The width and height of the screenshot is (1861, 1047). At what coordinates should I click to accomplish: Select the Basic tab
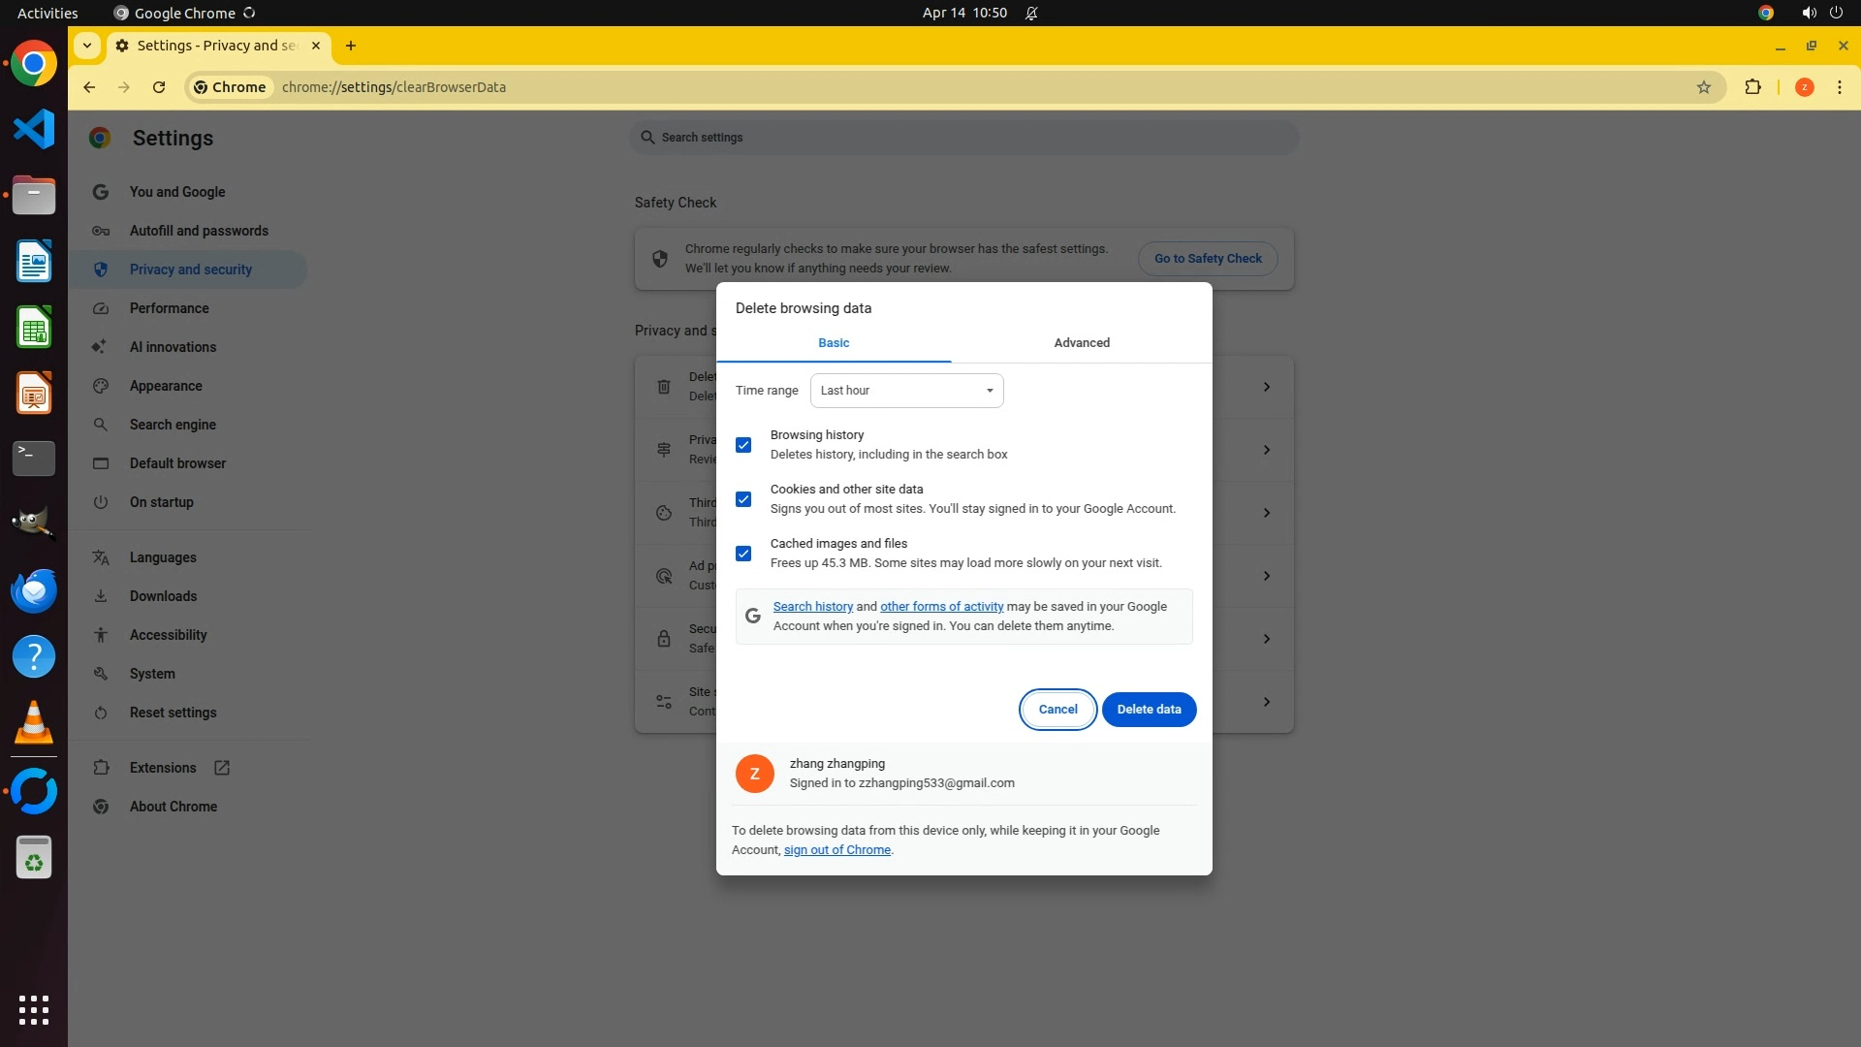834,343
